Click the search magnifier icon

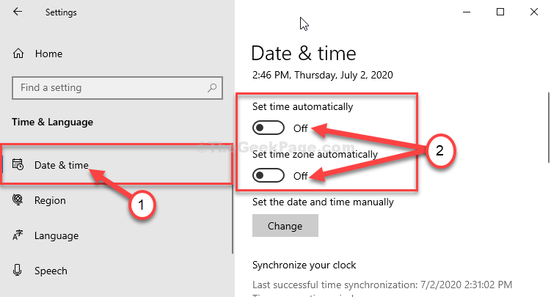(212, 88)
